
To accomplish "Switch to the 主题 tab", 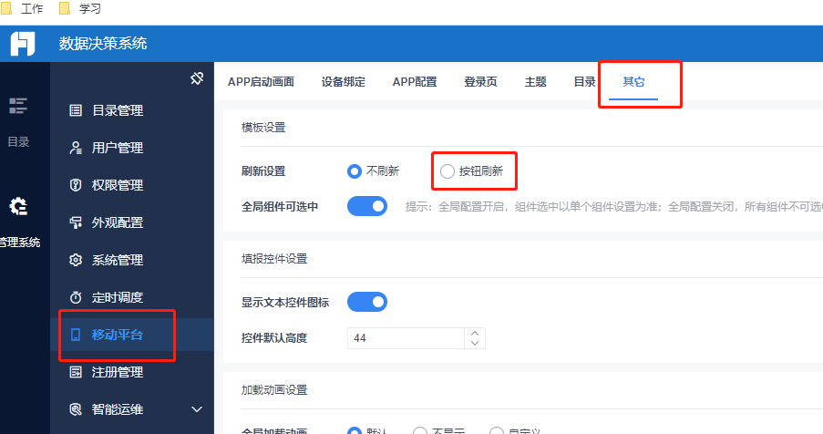I will (x=535, y=82).
